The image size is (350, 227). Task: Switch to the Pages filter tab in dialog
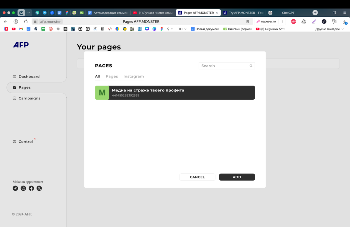112,76
